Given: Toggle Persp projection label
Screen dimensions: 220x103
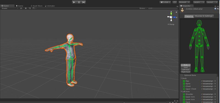Looking at the screenshot, I should coord(171,24).
